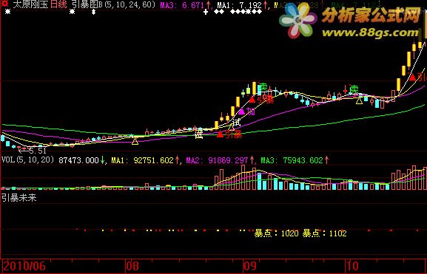The image size is (427, 274).
Task: Click the green 卖 signal before October
Action: coord(354,89)
